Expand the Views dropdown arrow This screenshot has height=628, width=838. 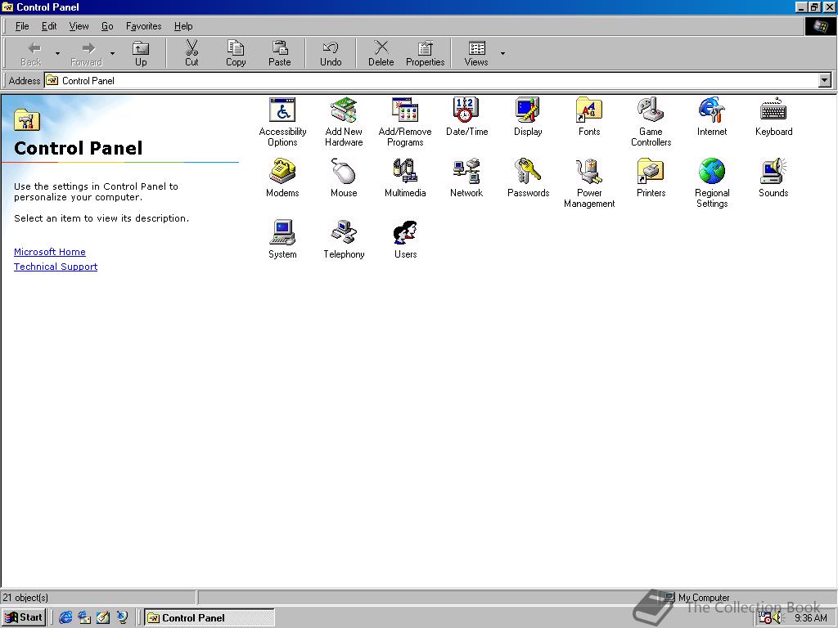click(502, 53)
